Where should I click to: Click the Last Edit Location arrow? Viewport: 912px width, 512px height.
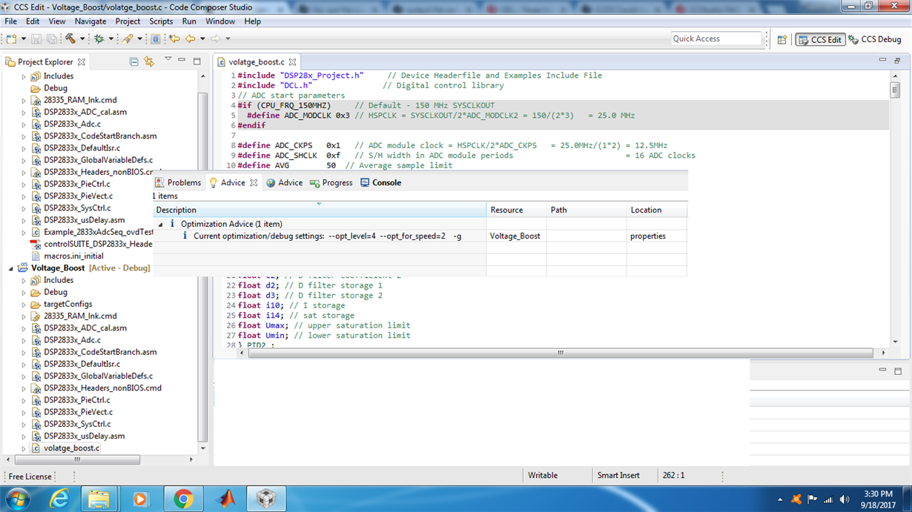click(x=174, y=39)
